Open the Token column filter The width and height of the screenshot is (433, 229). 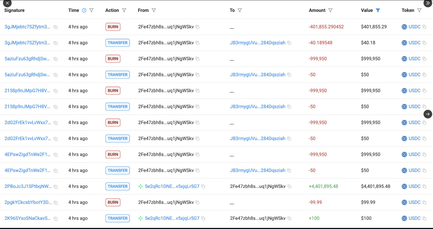point(419,10)
